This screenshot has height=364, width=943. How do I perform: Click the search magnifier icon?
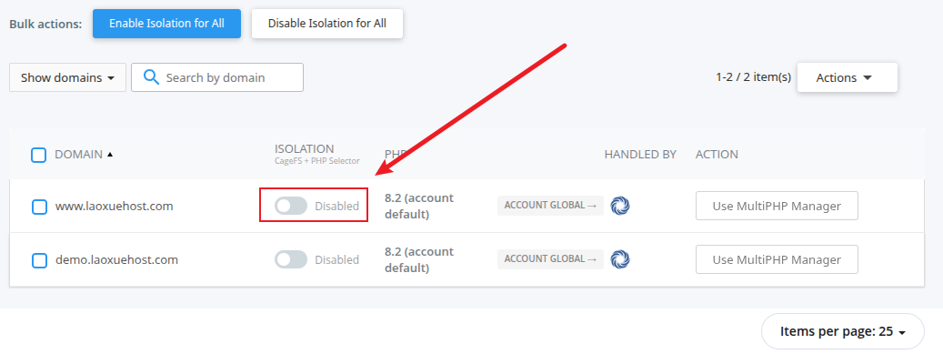[x=151, y=77]
